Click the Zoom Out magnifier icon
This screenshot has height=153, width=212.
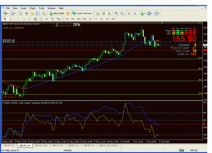coord(122,13)
